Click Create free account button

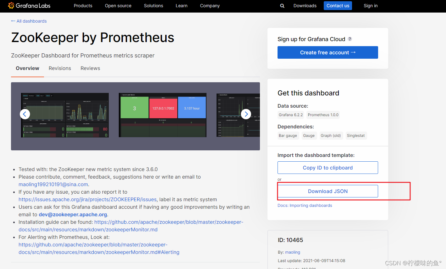(328, 52)
